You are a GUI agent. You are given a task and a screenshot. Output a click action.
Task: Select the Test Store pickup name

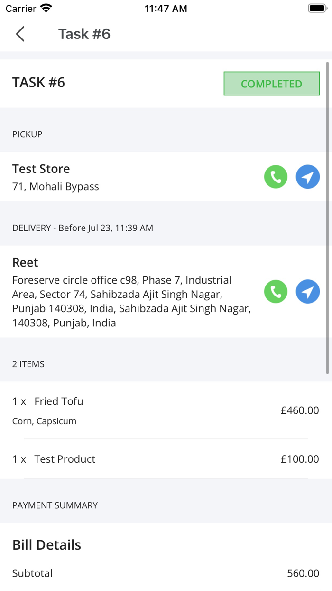(41, 169)
